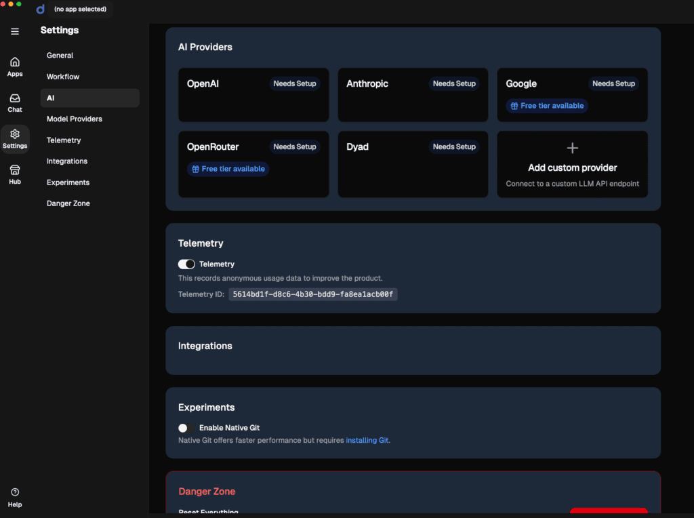
Task: Open the Apps home icon
Action: 15,62
